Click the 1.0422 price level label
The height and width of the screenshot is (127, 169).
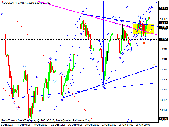(164, 8)
